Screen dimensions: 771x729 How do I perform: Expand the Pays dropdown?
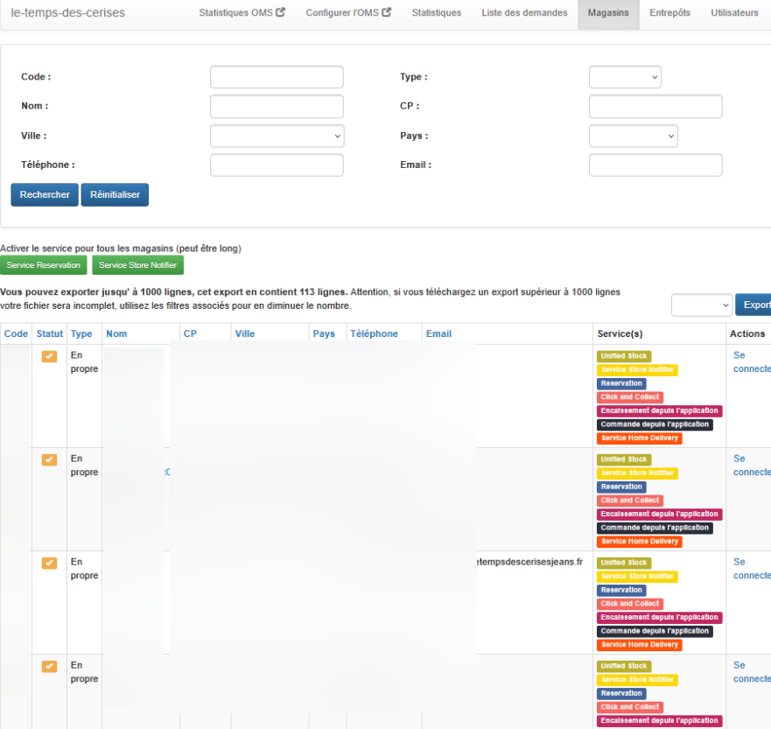(x=634, y=137)
